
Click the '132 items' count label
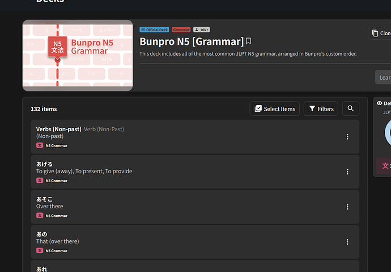(44, 109)
